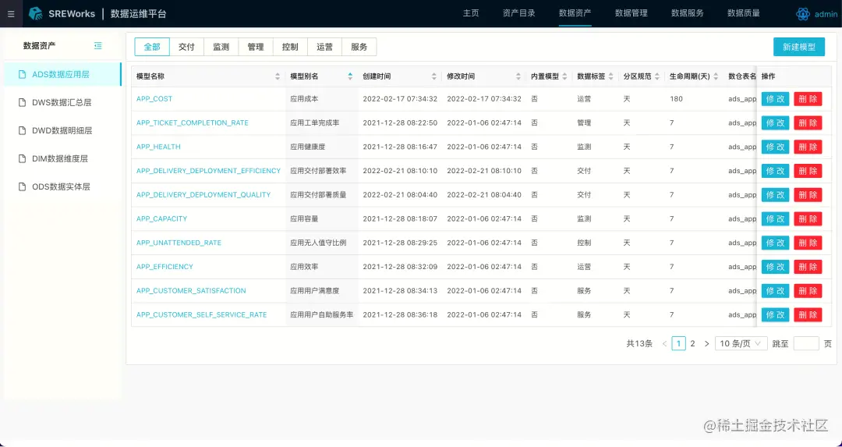Viewport: 842px width, 447px height.
Task: Select page 1 in pagination
Action: click(x=679, y=344)
